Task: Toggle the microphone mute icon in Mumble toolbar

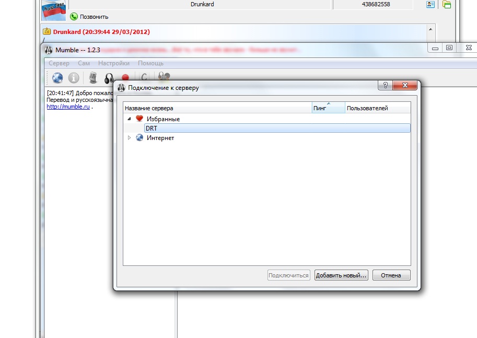Action: point(93,78)
